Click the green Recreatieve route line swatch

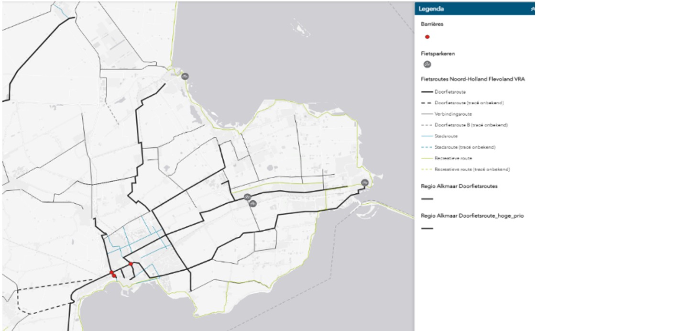[x=427, y=158]
